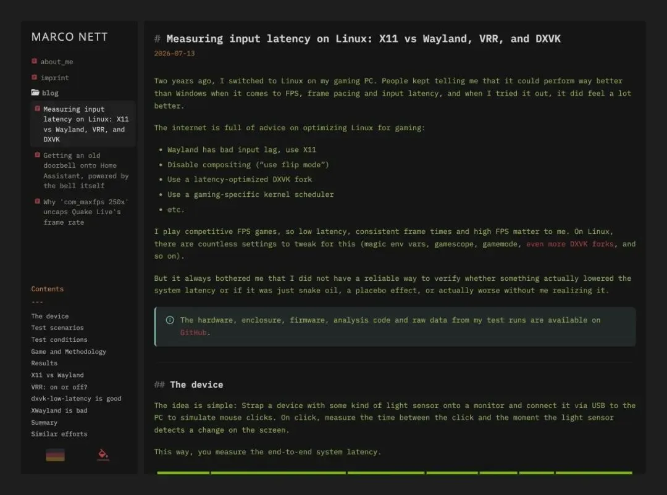Click bullet 'Use a latency-optimized DXVK fork'
The width and height of the screenshot is (667, 495).
[240, 180]
